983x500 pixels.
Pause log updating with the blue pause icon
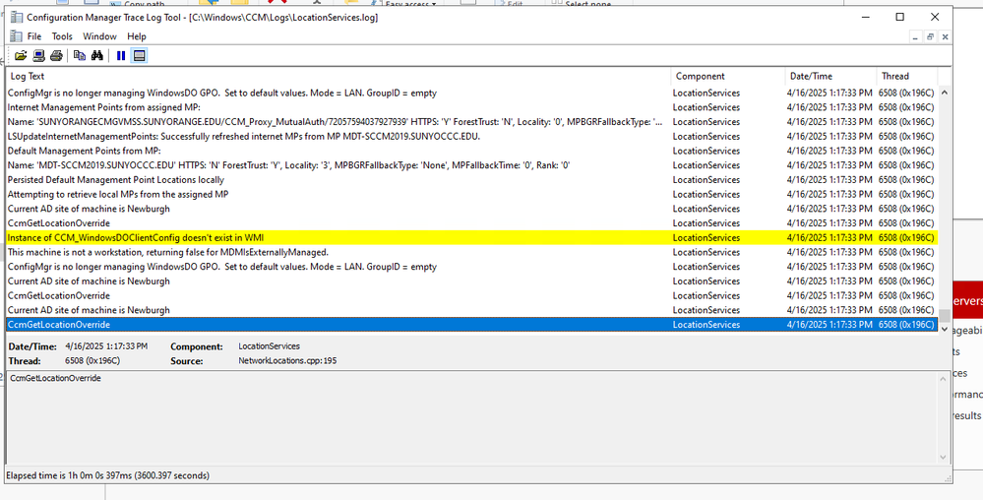click(121, 56)
